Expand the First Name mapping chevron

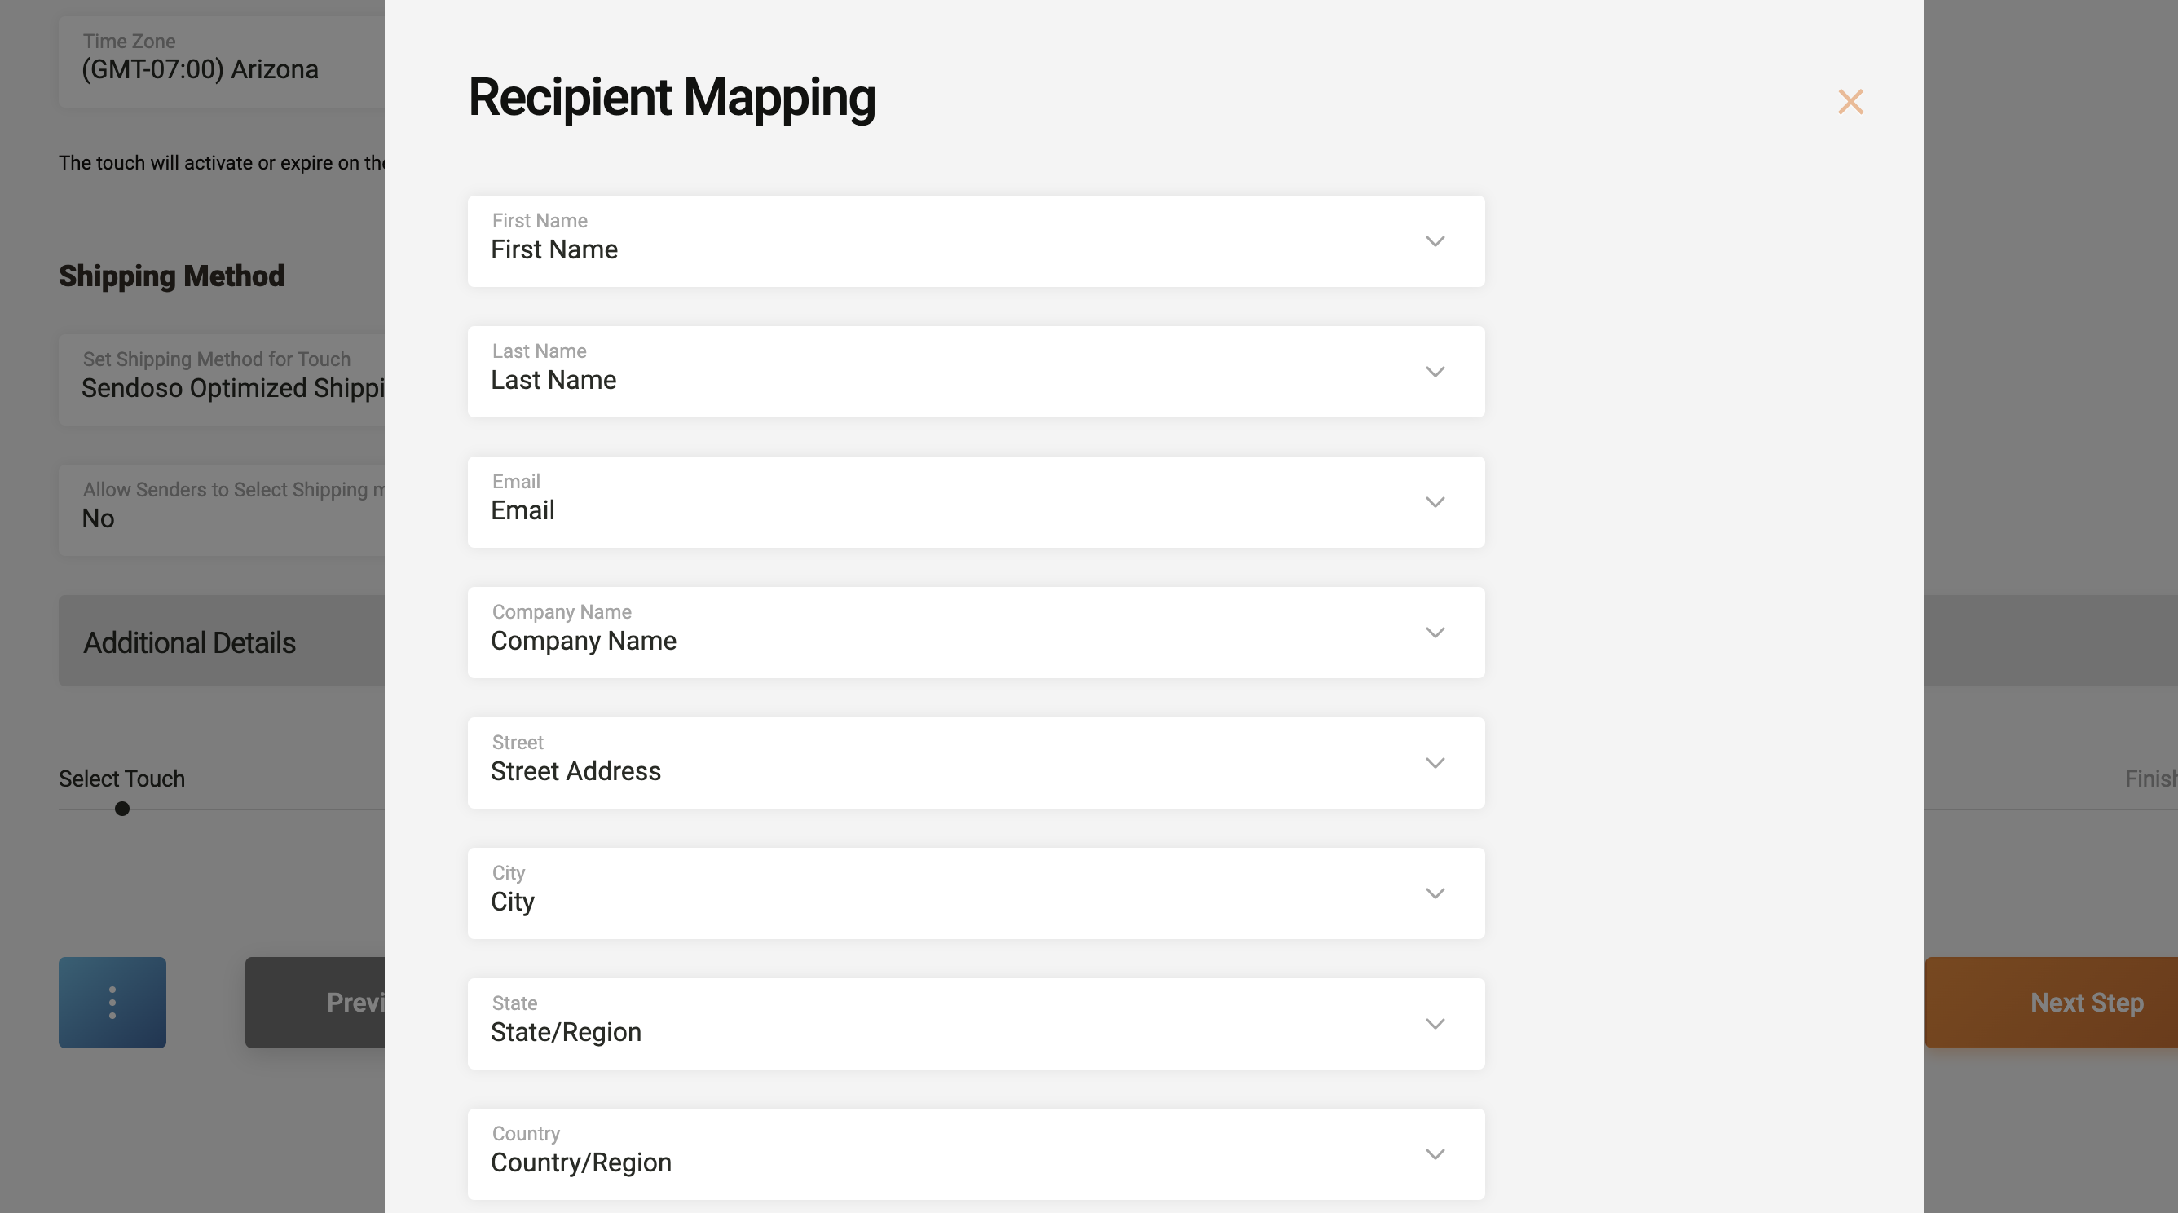click(1435, 242)
